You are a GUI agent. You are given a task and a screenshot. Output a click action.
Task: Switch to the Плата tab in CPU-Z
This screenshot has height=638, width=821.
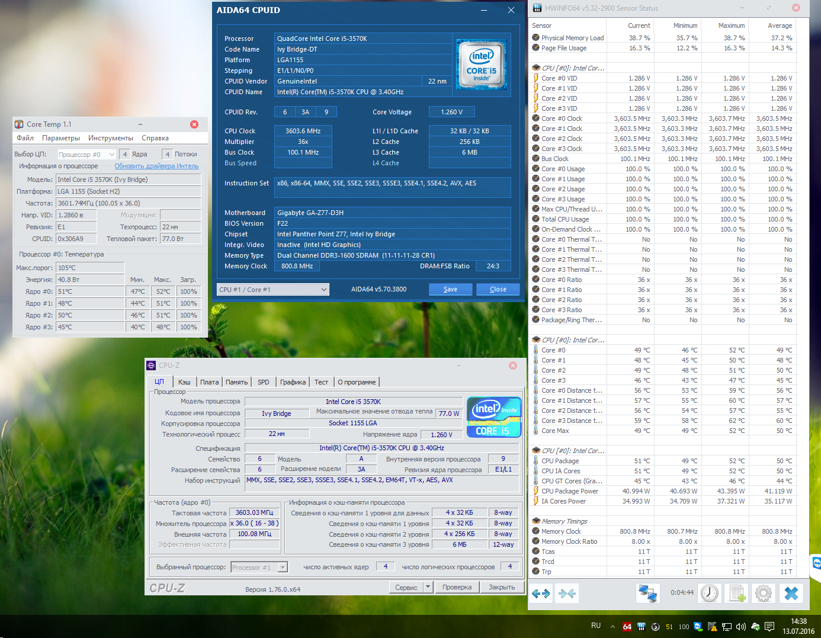[x=209, y=382]
